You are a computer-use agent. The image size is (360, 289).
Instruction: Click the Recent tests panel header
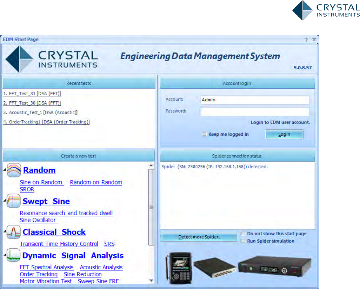78,83
